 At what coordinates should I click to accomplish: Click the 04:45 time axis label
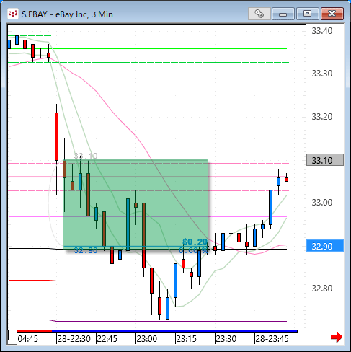click(28, 339)
